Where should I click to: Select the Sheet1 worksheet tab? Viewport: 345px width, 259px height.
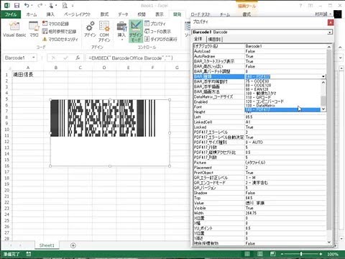47,245
